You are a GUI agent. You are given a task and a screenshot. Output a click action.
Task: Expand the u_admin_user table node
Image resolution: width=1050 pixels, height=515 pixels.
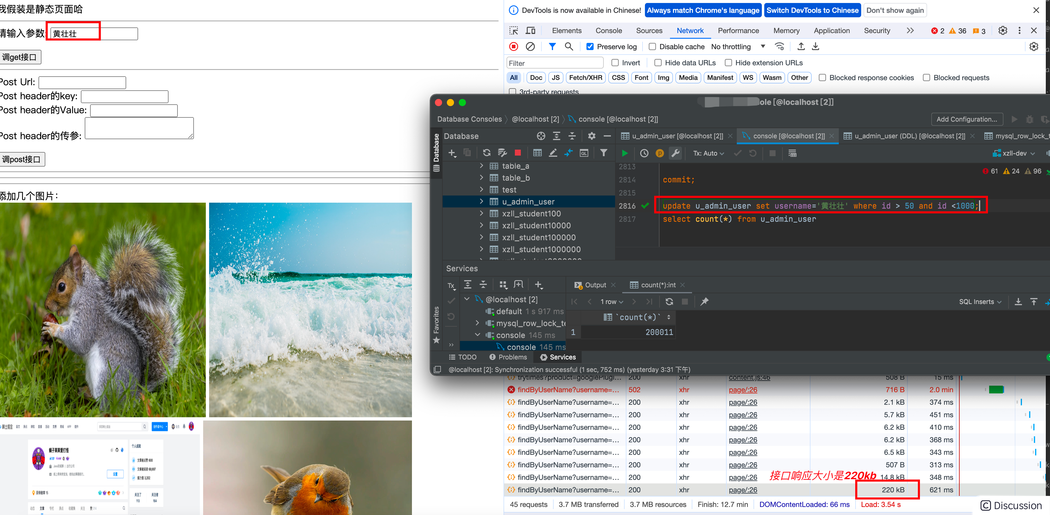481,201
